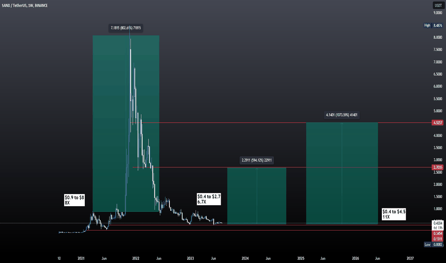Select the green 594.12% price-range box
The height and width of the screenshot is (263, 446).
pyautogui.click(x=256, y=196)
